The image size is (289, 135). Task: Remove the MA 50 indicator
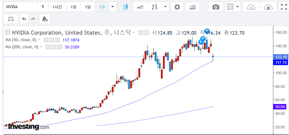tap(58, 40)
